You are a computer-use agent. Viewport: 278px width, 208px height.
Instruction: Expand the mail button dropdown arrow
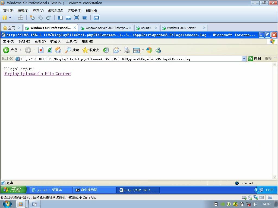[x=121, y=50]
